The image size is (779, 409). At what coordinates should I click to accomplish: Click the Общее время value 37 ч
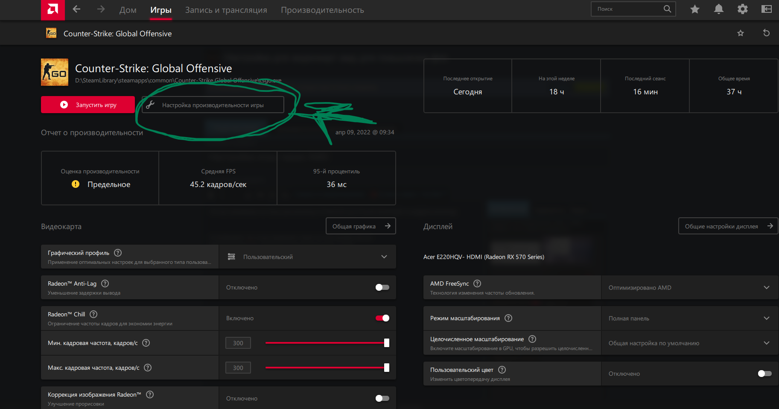[734, 92]
